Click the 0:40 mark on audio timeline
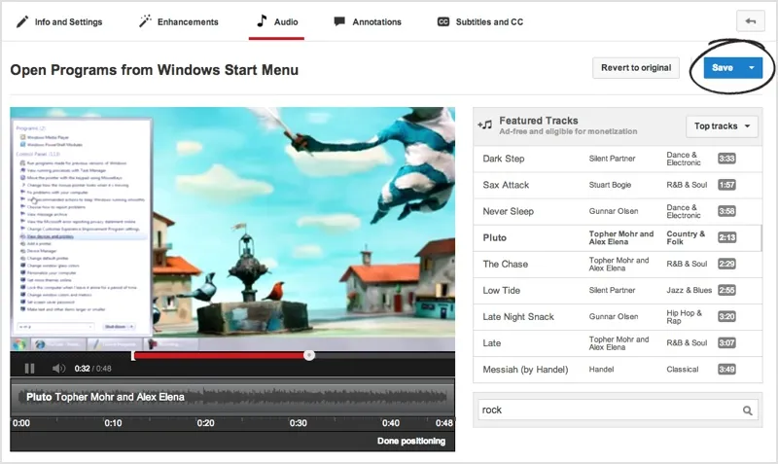The width and height of the screenshot is (778, 464). 391,423
